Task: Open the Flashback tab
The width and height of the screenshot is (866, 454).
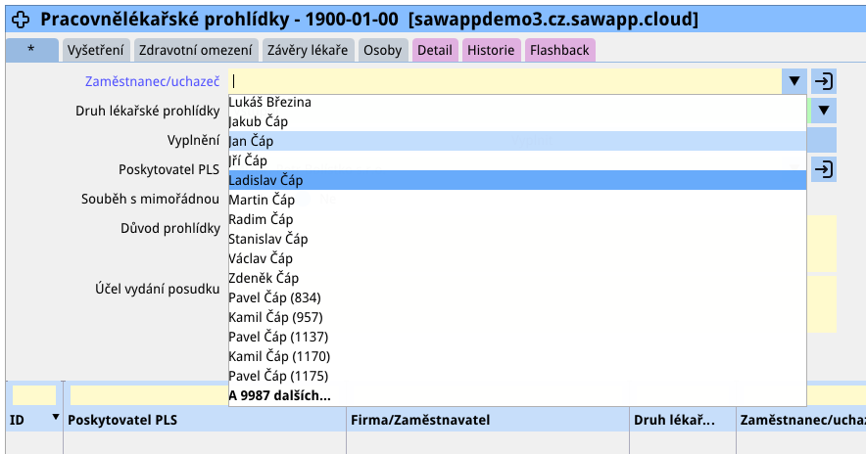Action: pos(559,50)
